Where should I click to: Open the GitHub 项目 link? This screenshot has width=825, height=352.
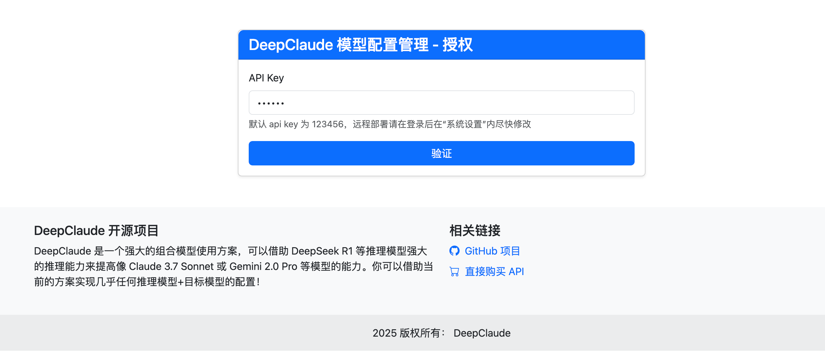coord(492,251)
